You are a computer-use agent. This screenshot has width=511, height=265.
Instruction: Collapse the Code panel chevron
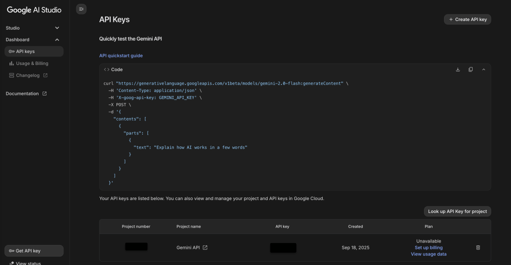pos(484,69)
